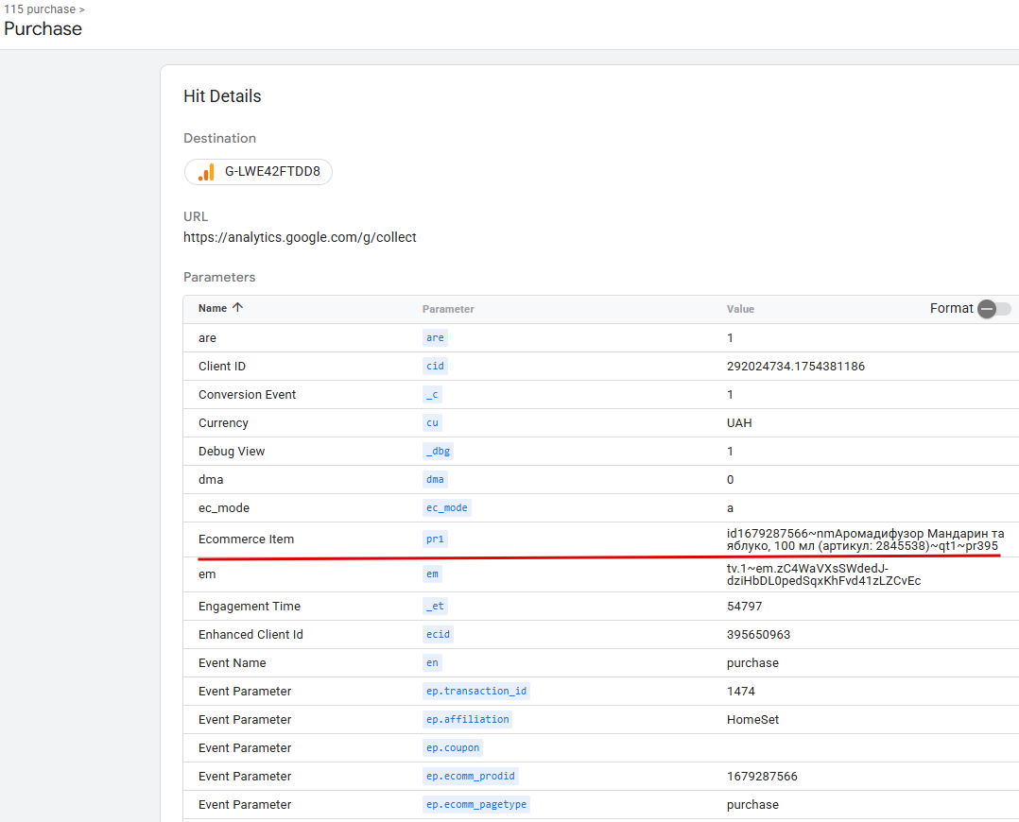Select the Event Name row

pyautogui.click(x=601, y=663)
